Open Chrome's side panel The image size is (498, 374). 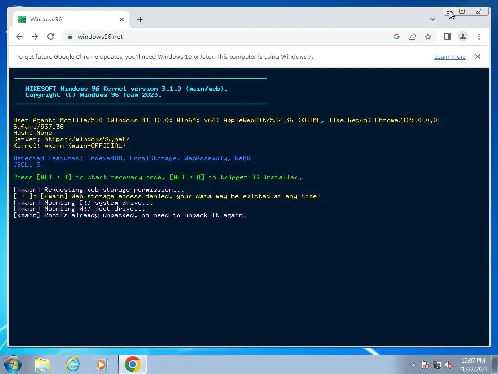click(447, 37)
